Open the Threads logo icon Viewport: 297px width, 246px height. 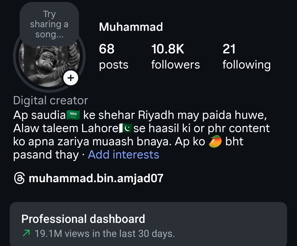[19, 178]
